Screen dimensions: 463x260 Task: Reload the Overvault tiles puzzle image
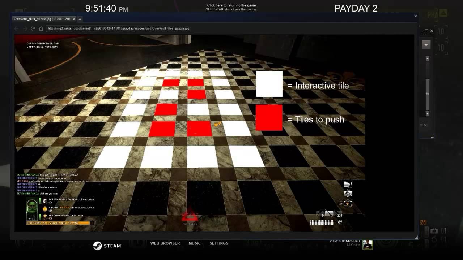33,29
